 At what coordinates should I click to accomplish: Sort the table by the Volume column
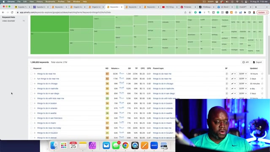click(115, 68)
